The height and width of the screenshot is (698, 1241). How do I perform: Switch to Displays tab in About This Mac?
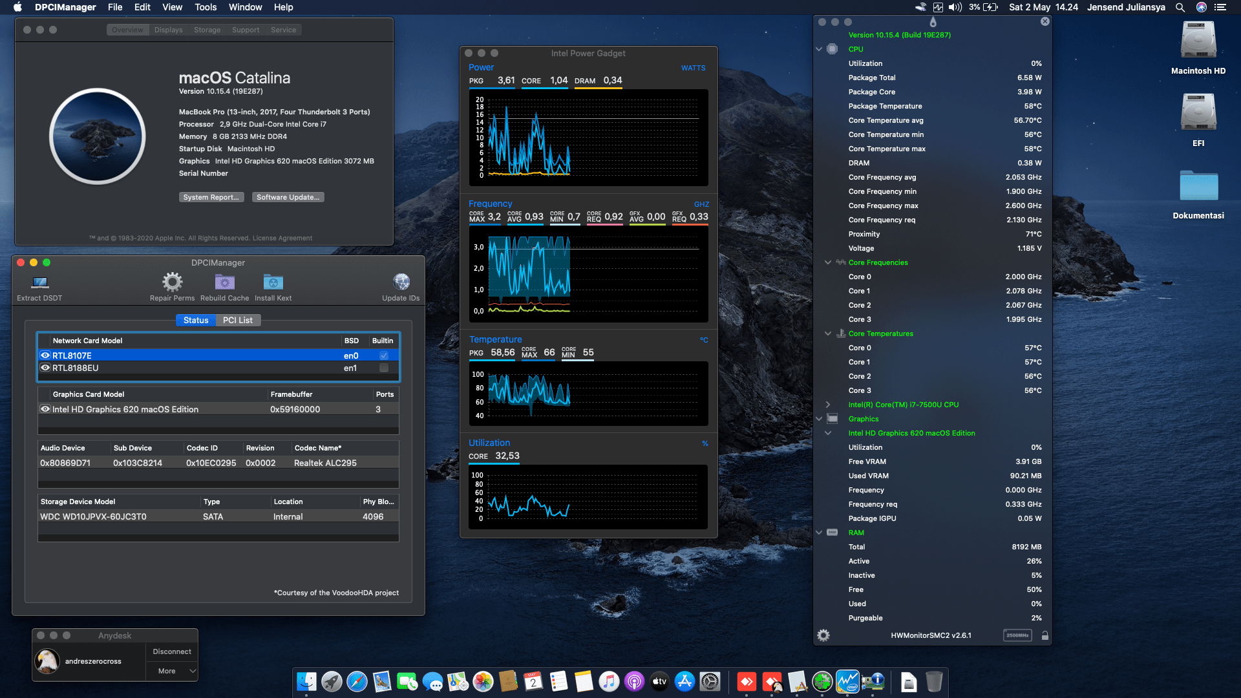tap(168, 30)
